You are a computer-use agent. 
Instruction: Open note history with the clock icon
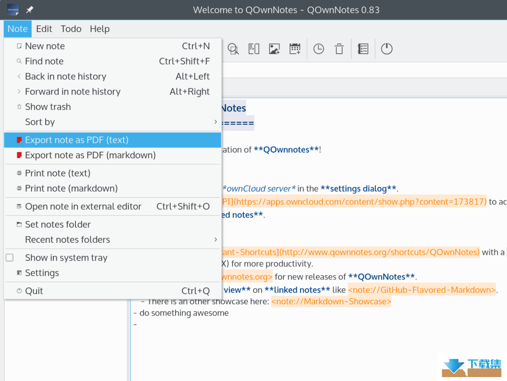click(318, 49)
